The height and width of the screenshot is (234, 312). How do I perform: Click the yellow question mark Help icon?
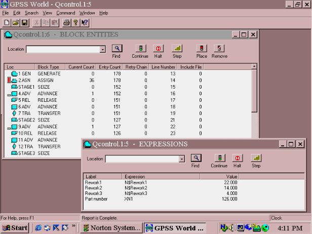[75, 23]
